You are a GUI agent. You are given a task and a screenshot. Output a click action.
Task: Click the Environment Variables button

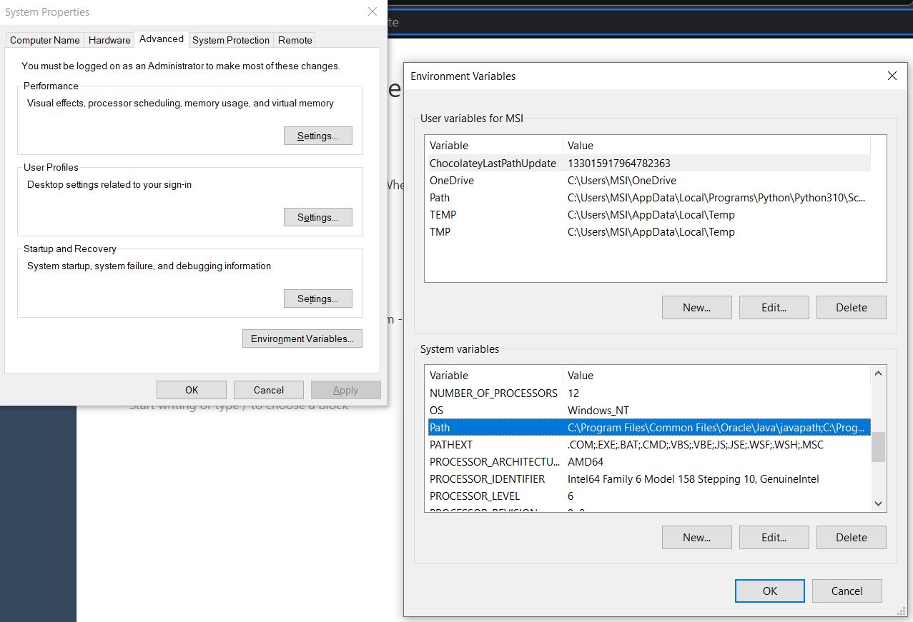point(302,338)
